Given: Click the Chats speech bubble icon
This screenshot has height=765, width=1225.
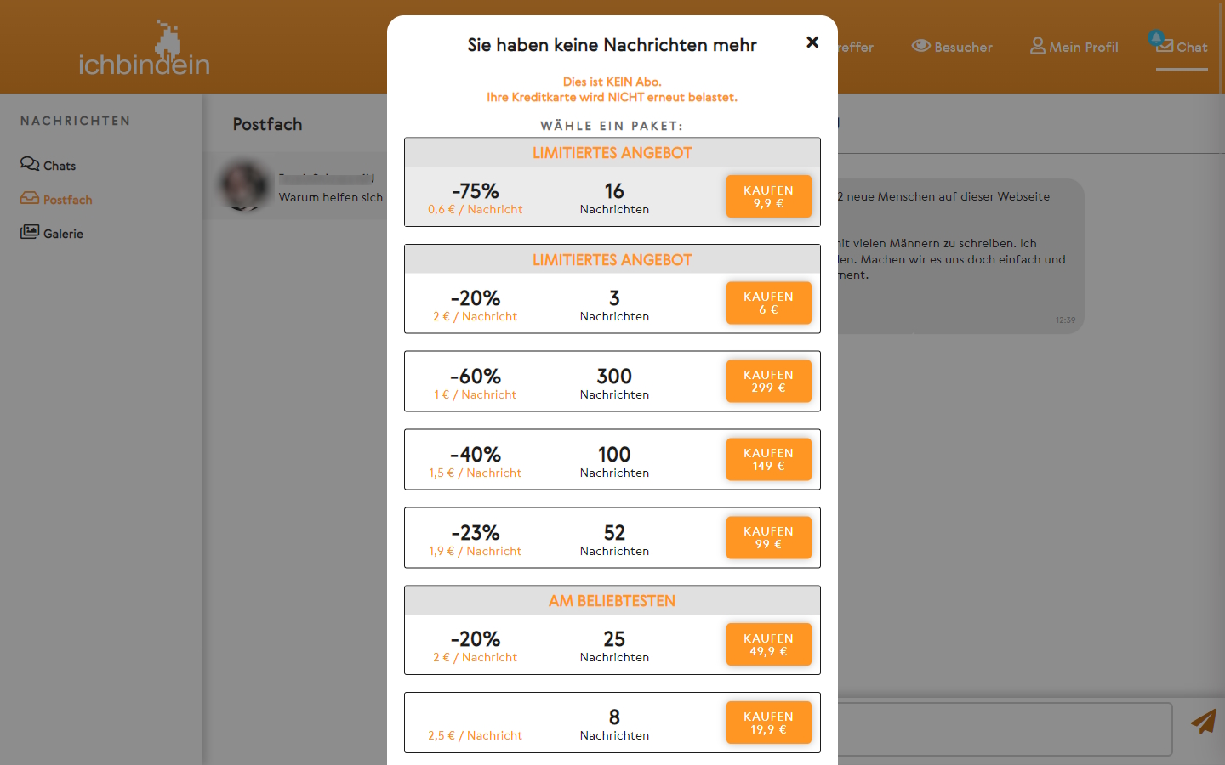Looking at the screenshot, I should [29, 164].
